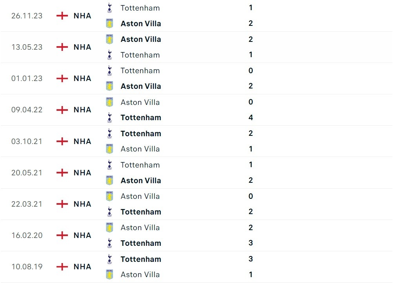The width and height of the screenshot is (394, 283).
Task: Click England flag beside 20.05.21 match
Action: 62,173
